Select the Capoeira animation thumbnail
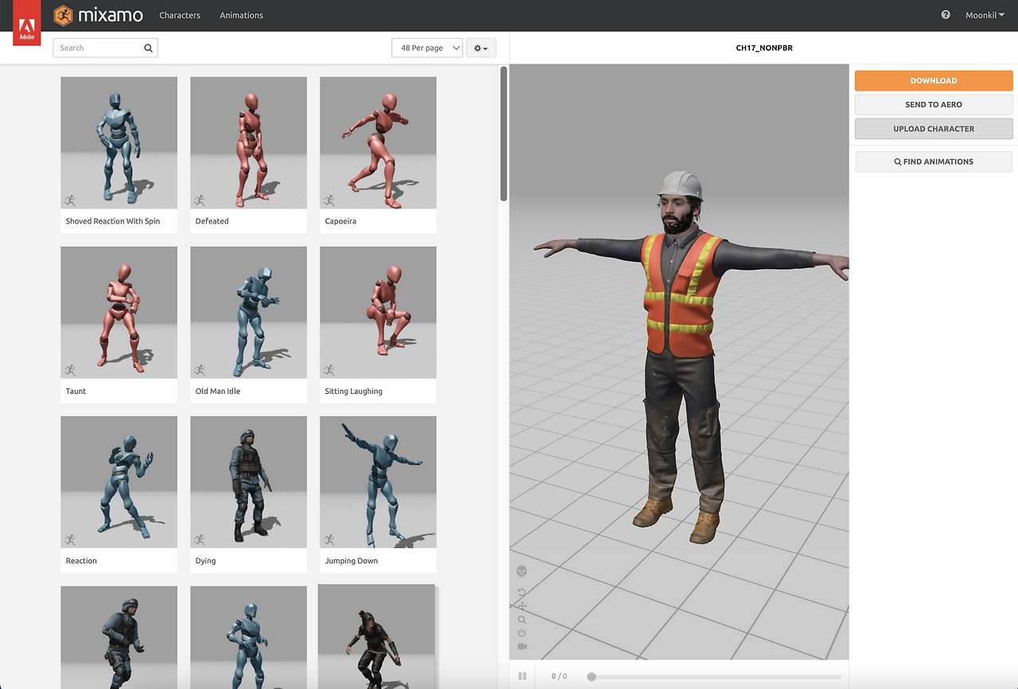 (379, 143)
